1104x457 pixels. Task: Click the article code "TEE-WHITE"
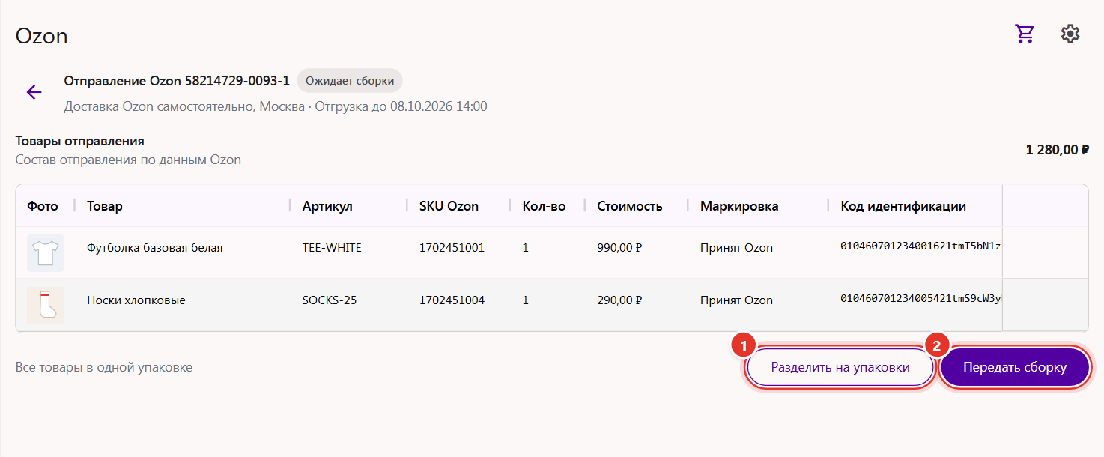click(332, 248)
